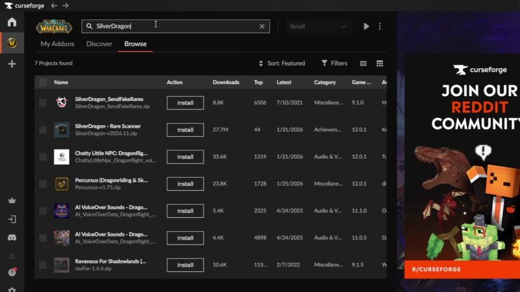The width and height of the screenshot is (520, 292).
Task: Launch game with play button
Action: click(366, 26)
